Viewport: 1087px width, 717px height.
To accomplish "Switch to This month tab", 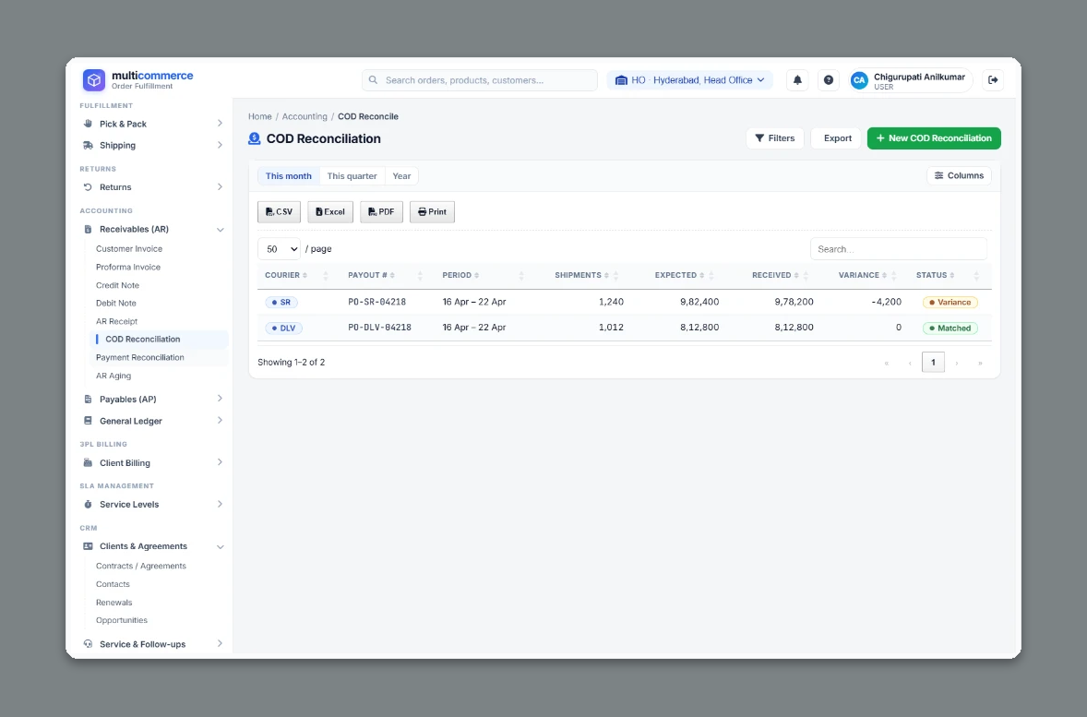I will (x=289, y=176).
